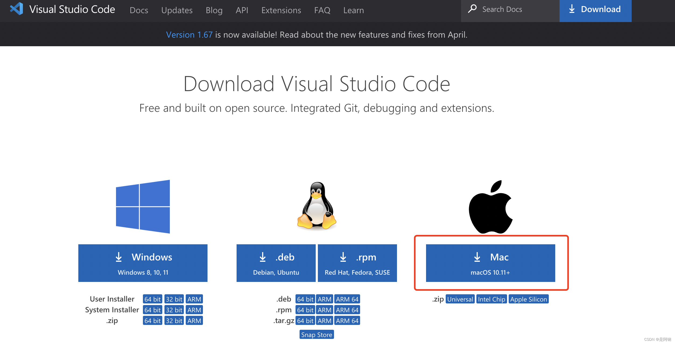Select Mac .zip Apple Silicon build
The width and height of the screenshot is (675, 344).
(529, 299)
